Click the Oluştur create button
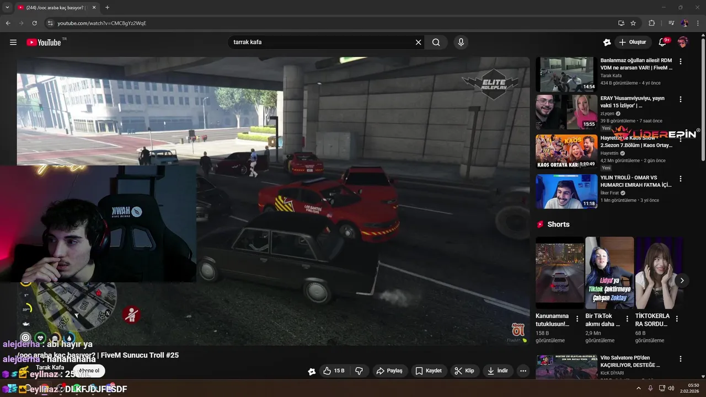 click(633, 42)
